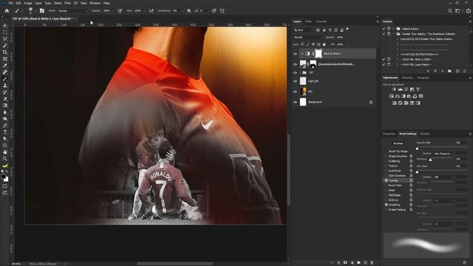
Task: Create new set folder in Actions panel
Action: click(x=449, y=71)
